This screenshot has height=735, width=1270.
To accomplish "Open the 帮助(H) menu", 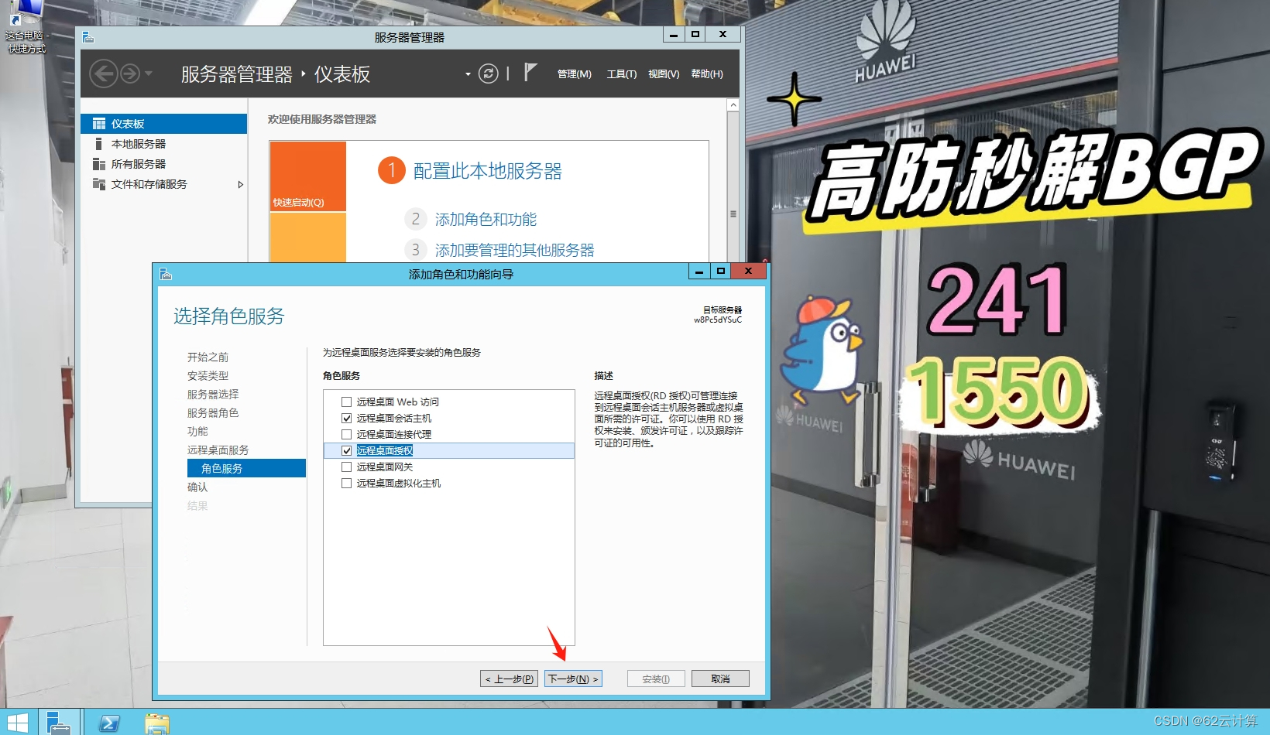I will pos(707,74).
